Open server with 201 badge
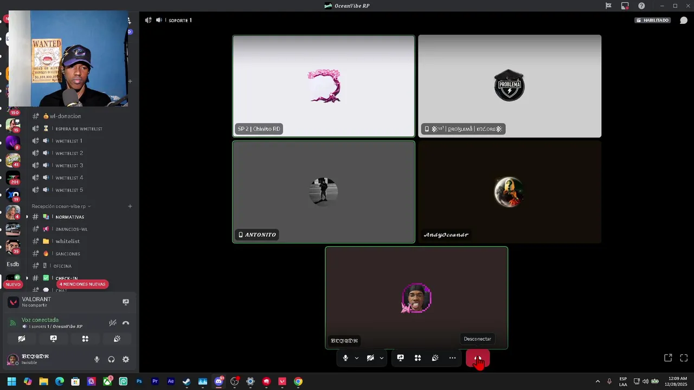The height and width of the screenshot is (390, 694). coord(13,178)
